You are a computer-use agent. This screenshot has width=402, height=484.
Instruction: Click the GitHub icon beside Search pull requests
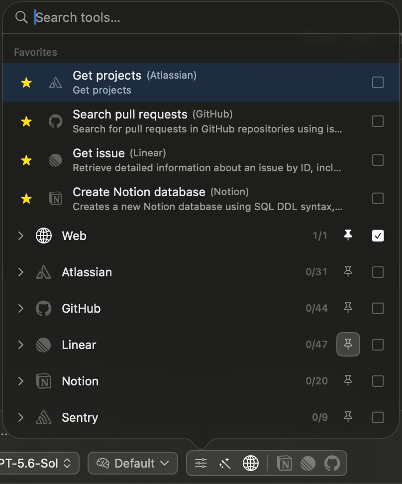56,121
